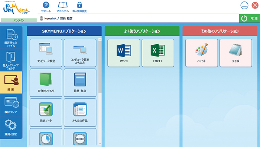Image resolution: width=260 pixels, height=147 pixels.
Task: Open みんなの作品 tile
Action: [x=80, y=112]
